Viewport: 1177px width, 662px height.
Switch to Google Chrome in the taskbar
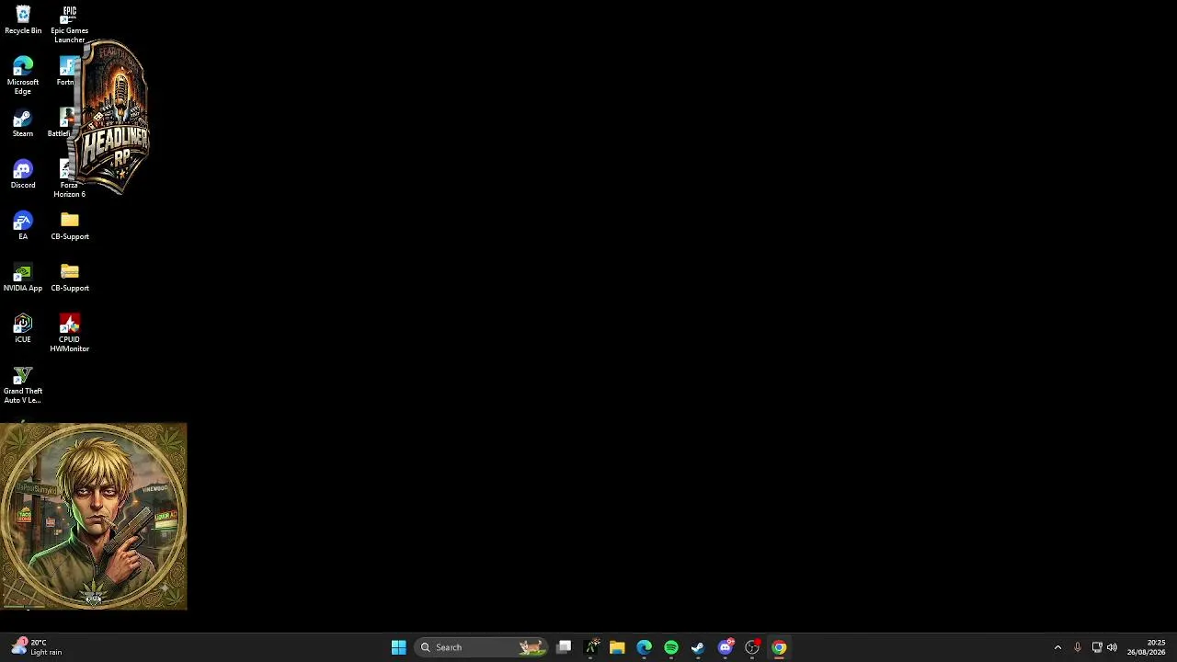point(779,647)
